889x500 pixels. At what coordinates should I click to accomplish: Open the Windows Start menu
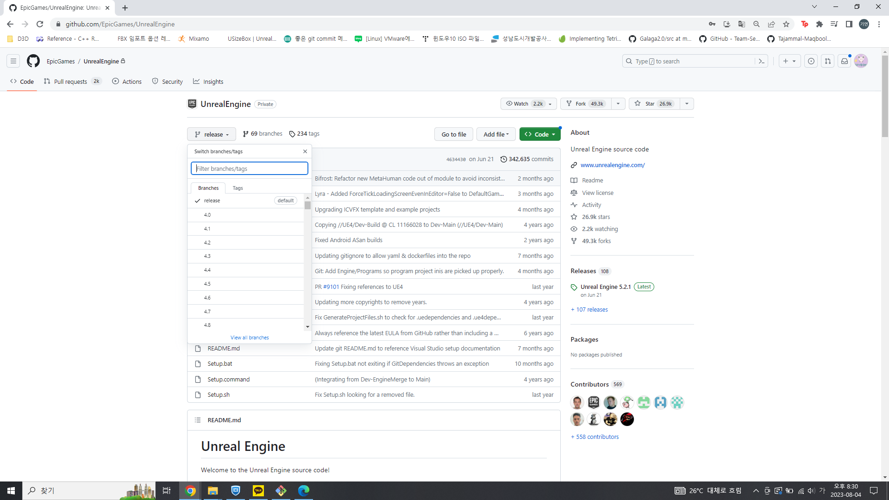11,491
